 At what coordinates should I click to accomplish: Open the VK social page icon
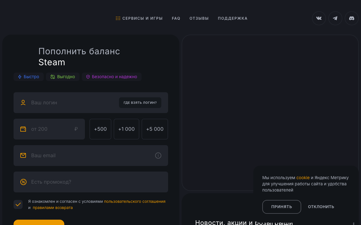pos(319,18)
